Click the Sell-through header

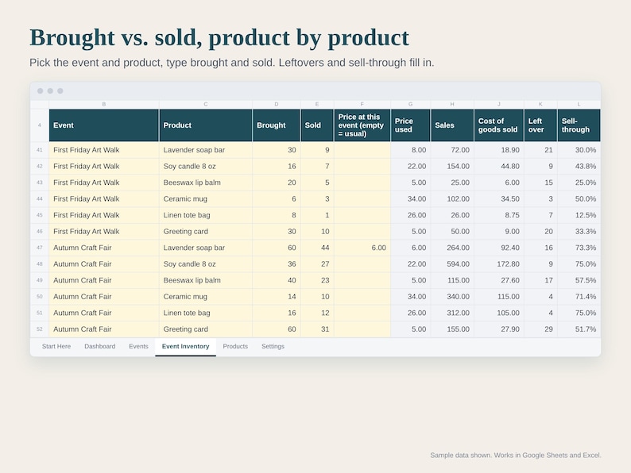(579, 125)
